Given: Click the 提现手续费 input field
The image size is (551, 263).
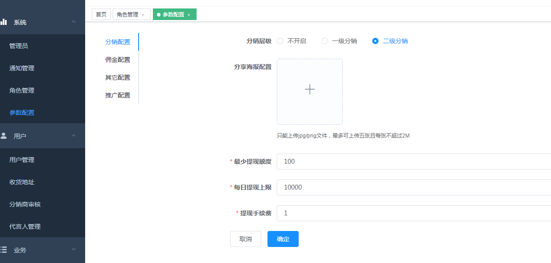Looking at the screenshot, I should [x=414, y=213].
